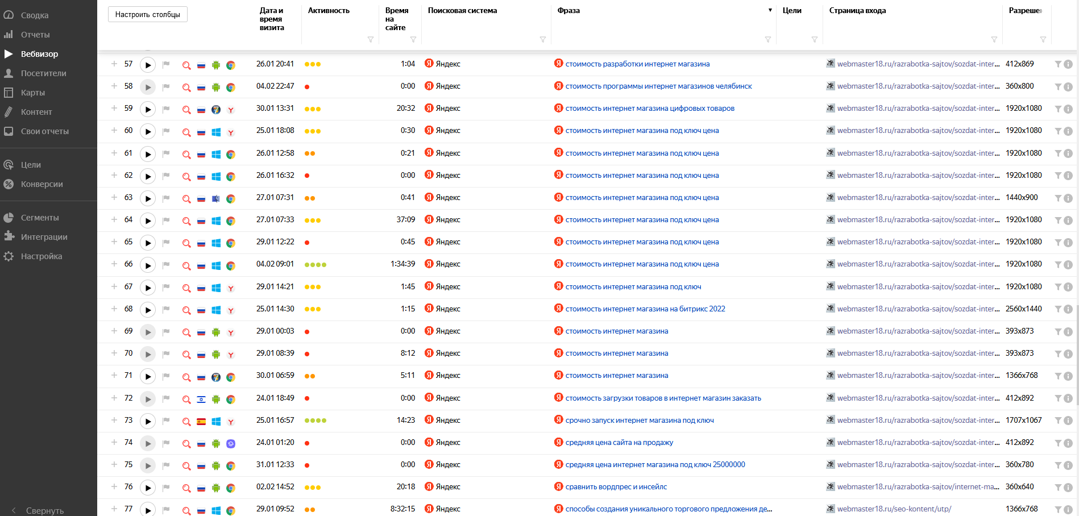Open info icon for row 70

click(1068, 354)
